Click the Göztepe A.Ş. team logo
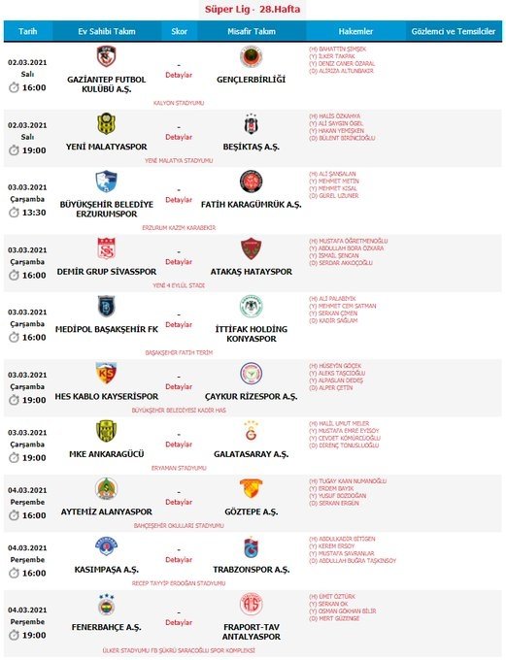 point(252,488)
